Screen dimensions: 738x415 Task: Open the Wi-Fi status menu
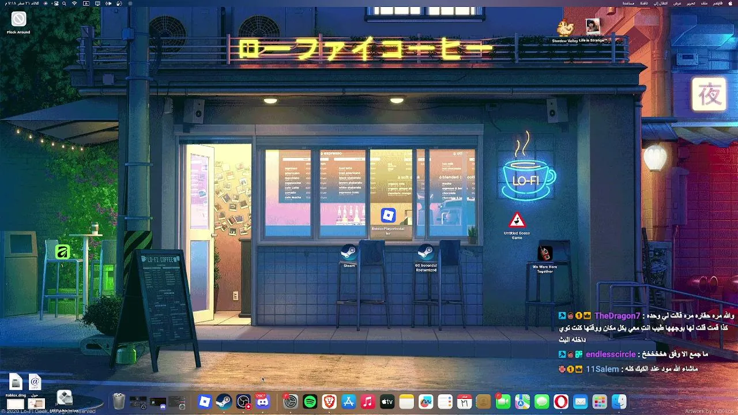click(x=74, y=3)
